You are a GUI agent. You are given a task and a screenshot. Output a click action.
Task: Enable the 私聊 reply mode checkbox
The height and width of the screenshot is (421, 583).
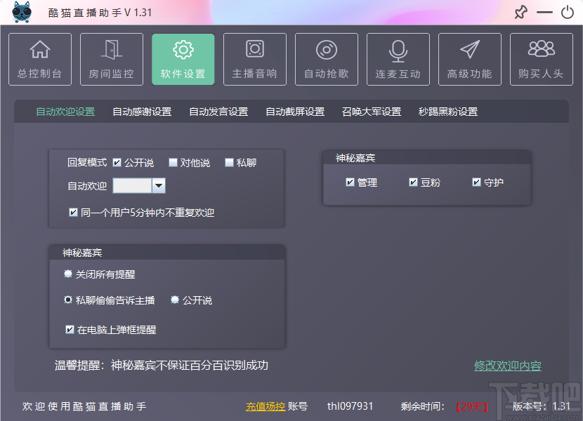click(x=228, y=162)
